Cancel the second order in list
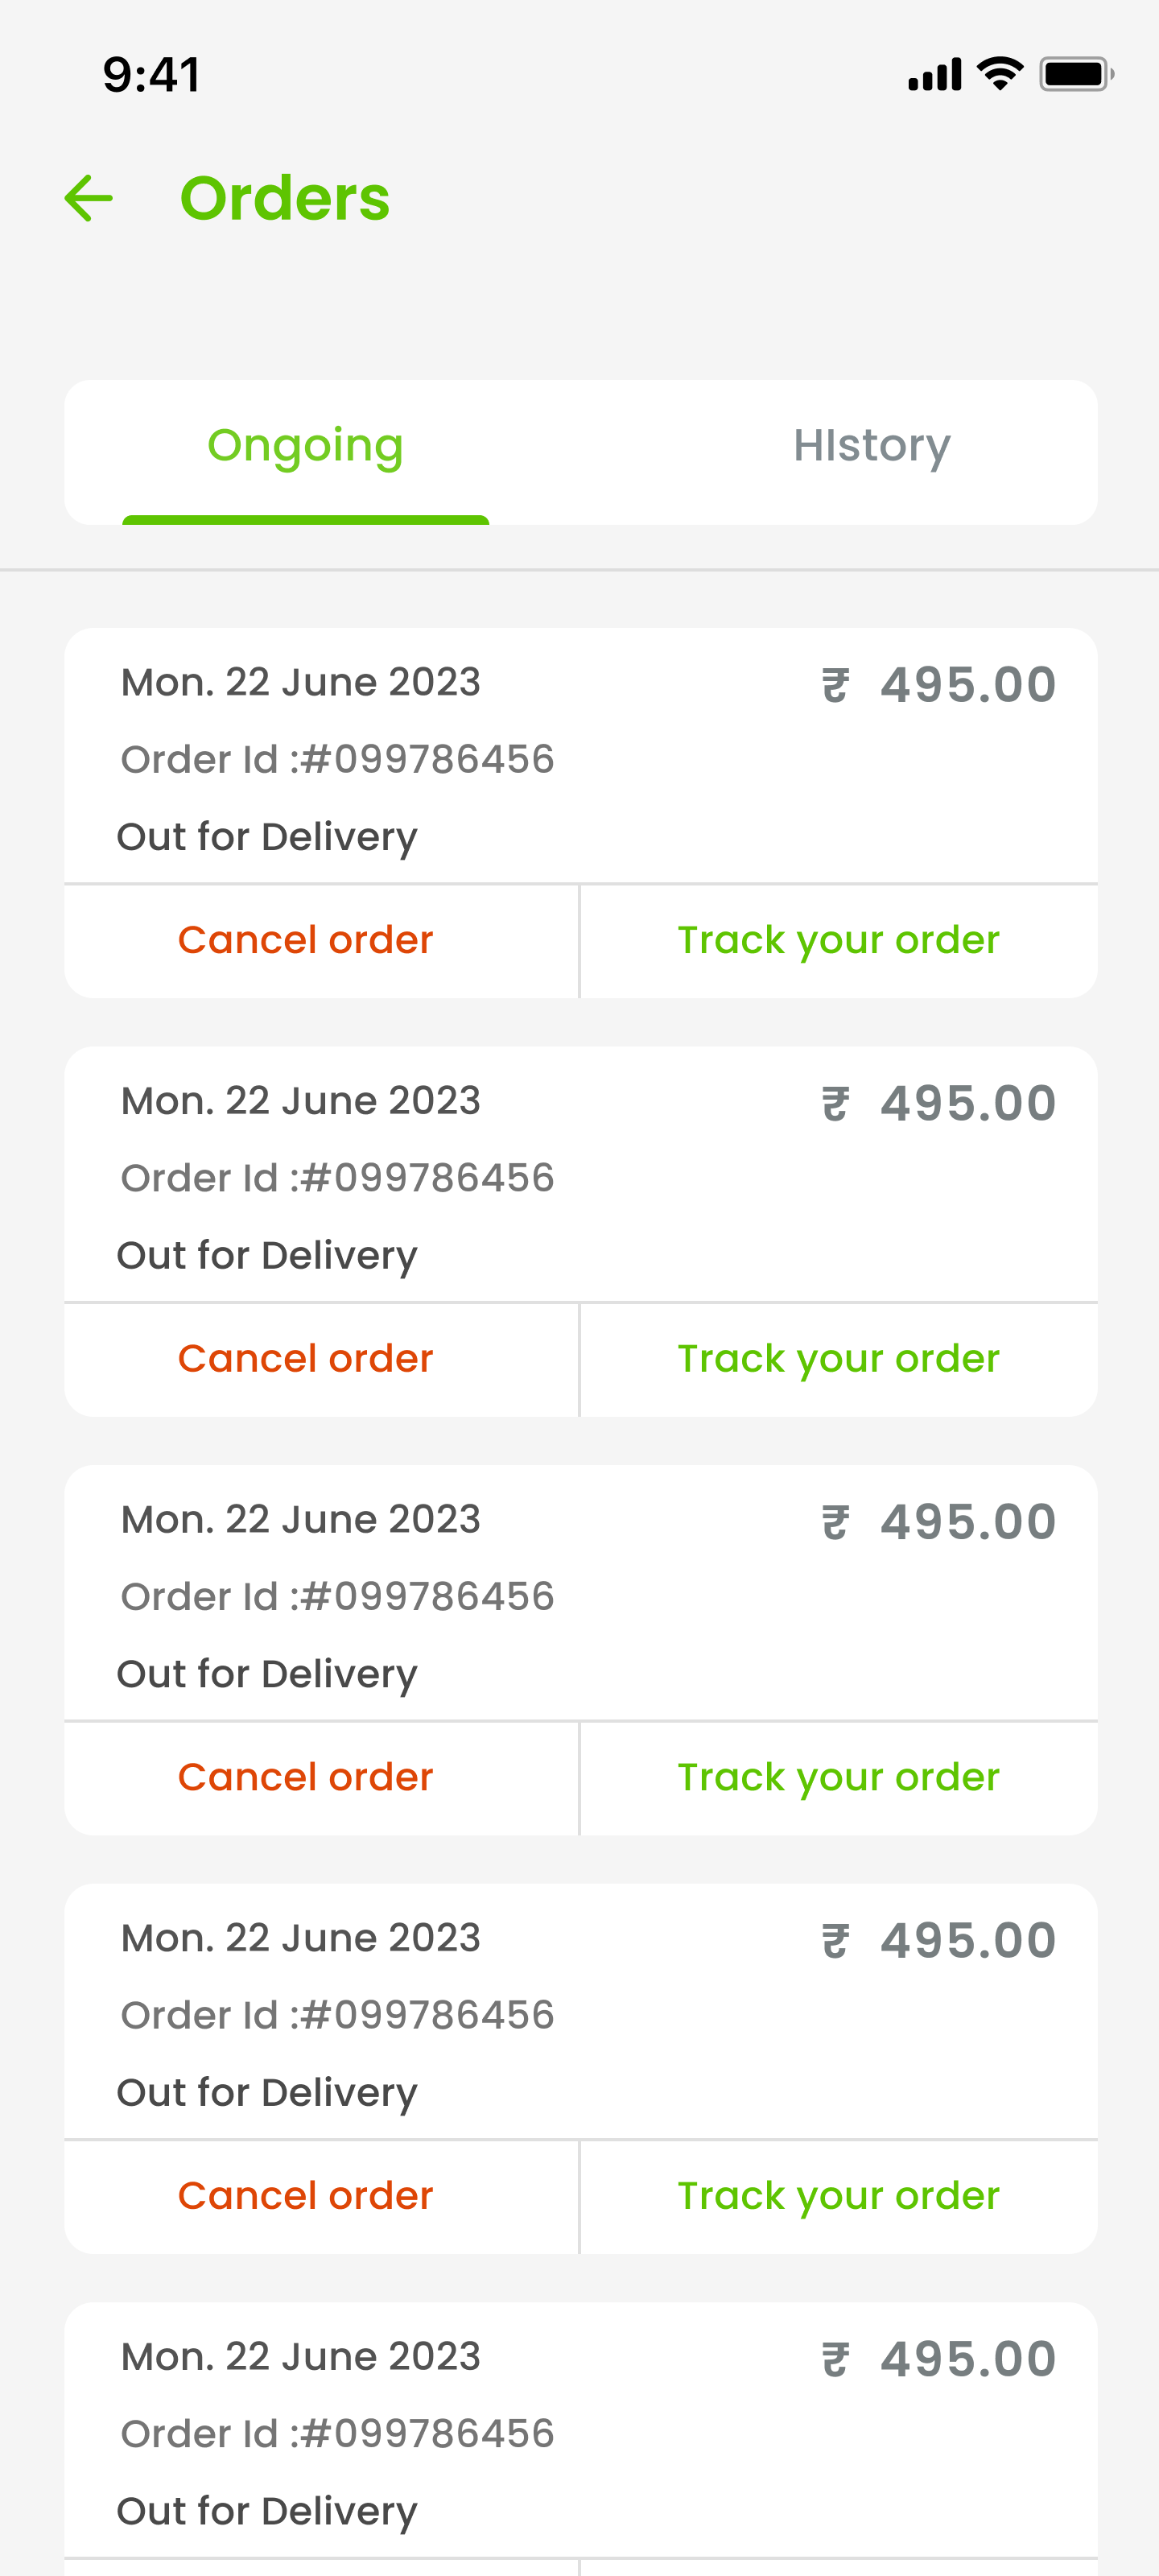 pos(305,1359)
